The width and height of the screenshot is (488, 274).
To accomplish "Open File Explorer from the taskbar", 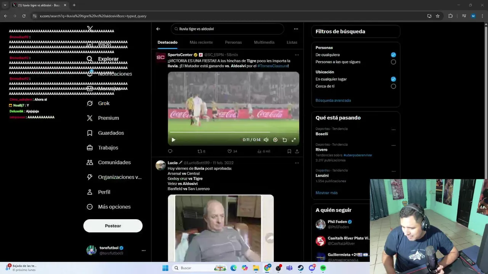I will coord(256,268).
